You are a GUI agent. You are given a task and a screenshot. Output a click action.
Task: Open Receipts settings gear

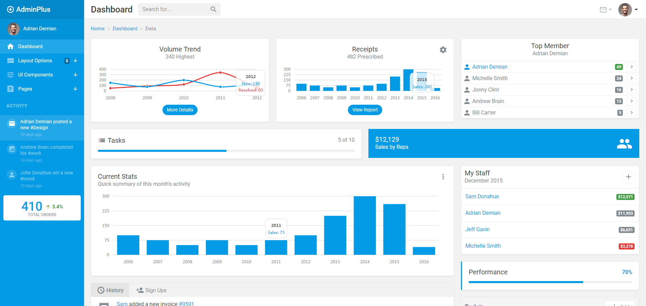click(443, 50)
